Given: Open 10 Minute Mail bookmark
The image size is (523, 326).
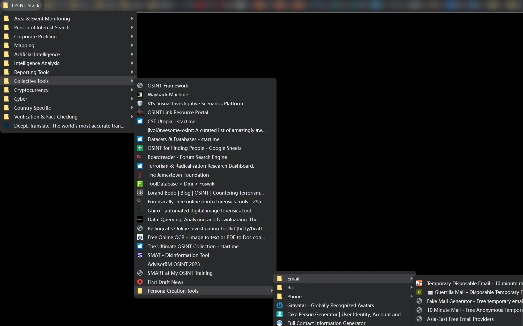Looking at the screenshot, I should pos(469,310).
